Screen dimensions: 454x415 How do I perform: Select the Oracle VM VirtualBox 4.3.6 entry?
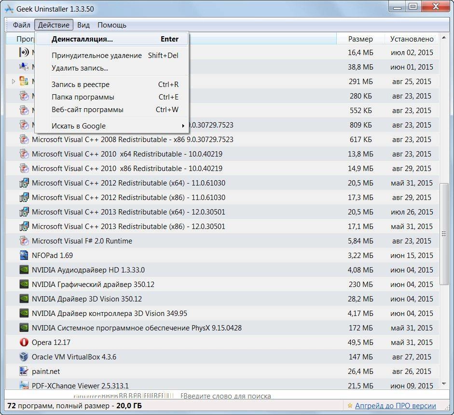click(x=222, y=357)
